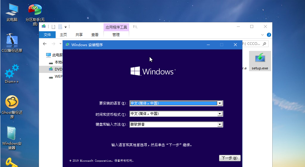305x167 pixels.
Task: Maximize the F:\ Explorer window
Action: click(252, 26)
